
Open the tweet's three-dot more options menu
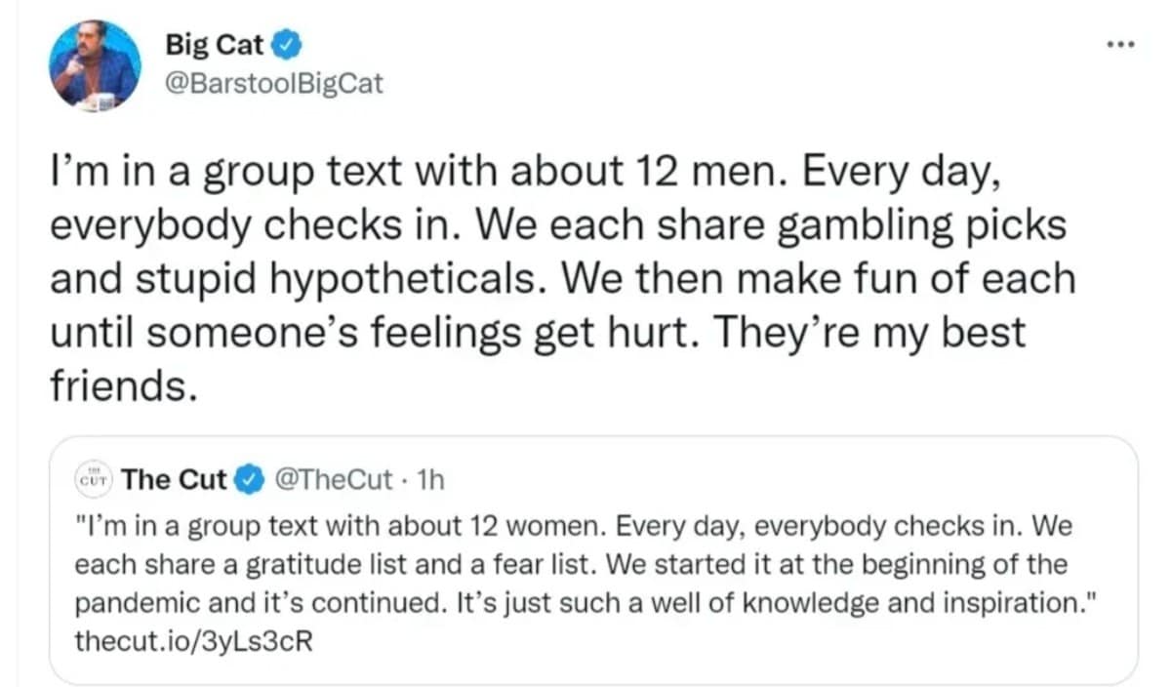click(x=1118, y=46)
